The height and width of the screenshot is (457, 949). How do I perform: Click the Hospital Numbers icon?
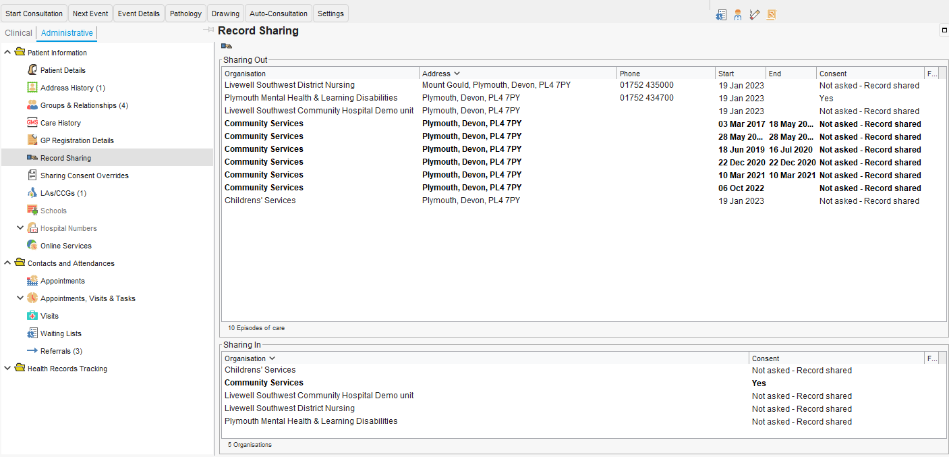click(32, 228)
